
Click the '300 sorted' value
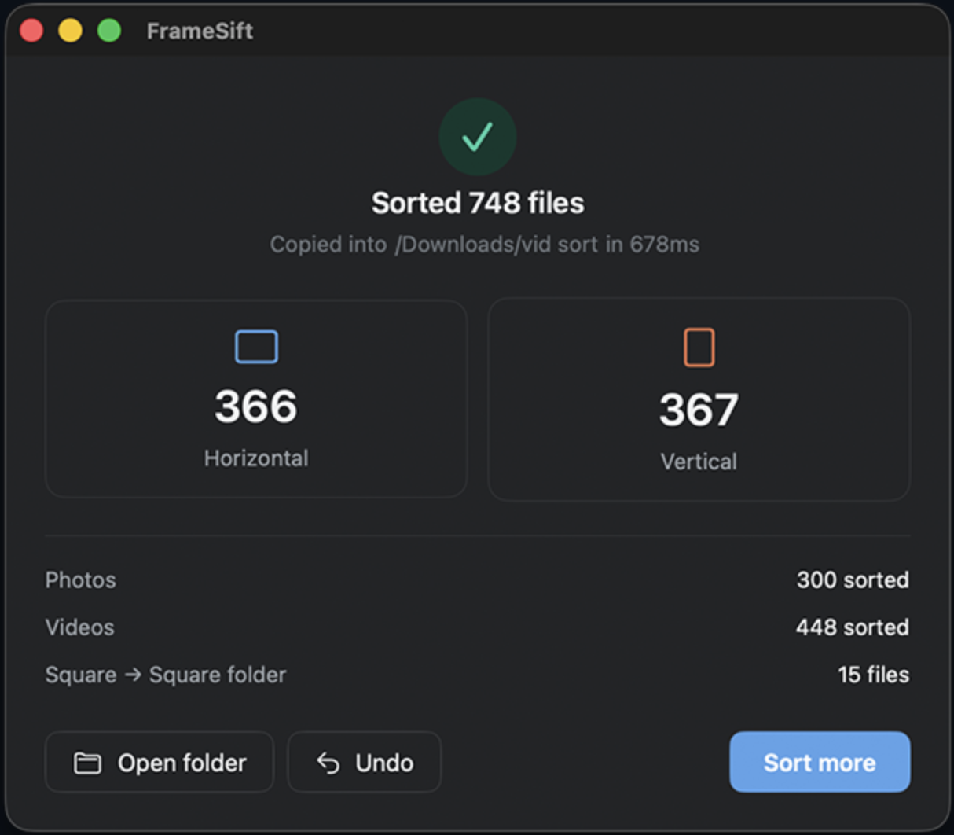[853, 580]
